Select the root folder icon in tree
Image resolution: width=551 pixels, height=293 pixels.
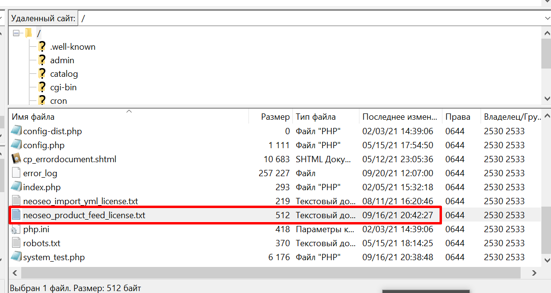pyautogui.click(x=29, y=33)
